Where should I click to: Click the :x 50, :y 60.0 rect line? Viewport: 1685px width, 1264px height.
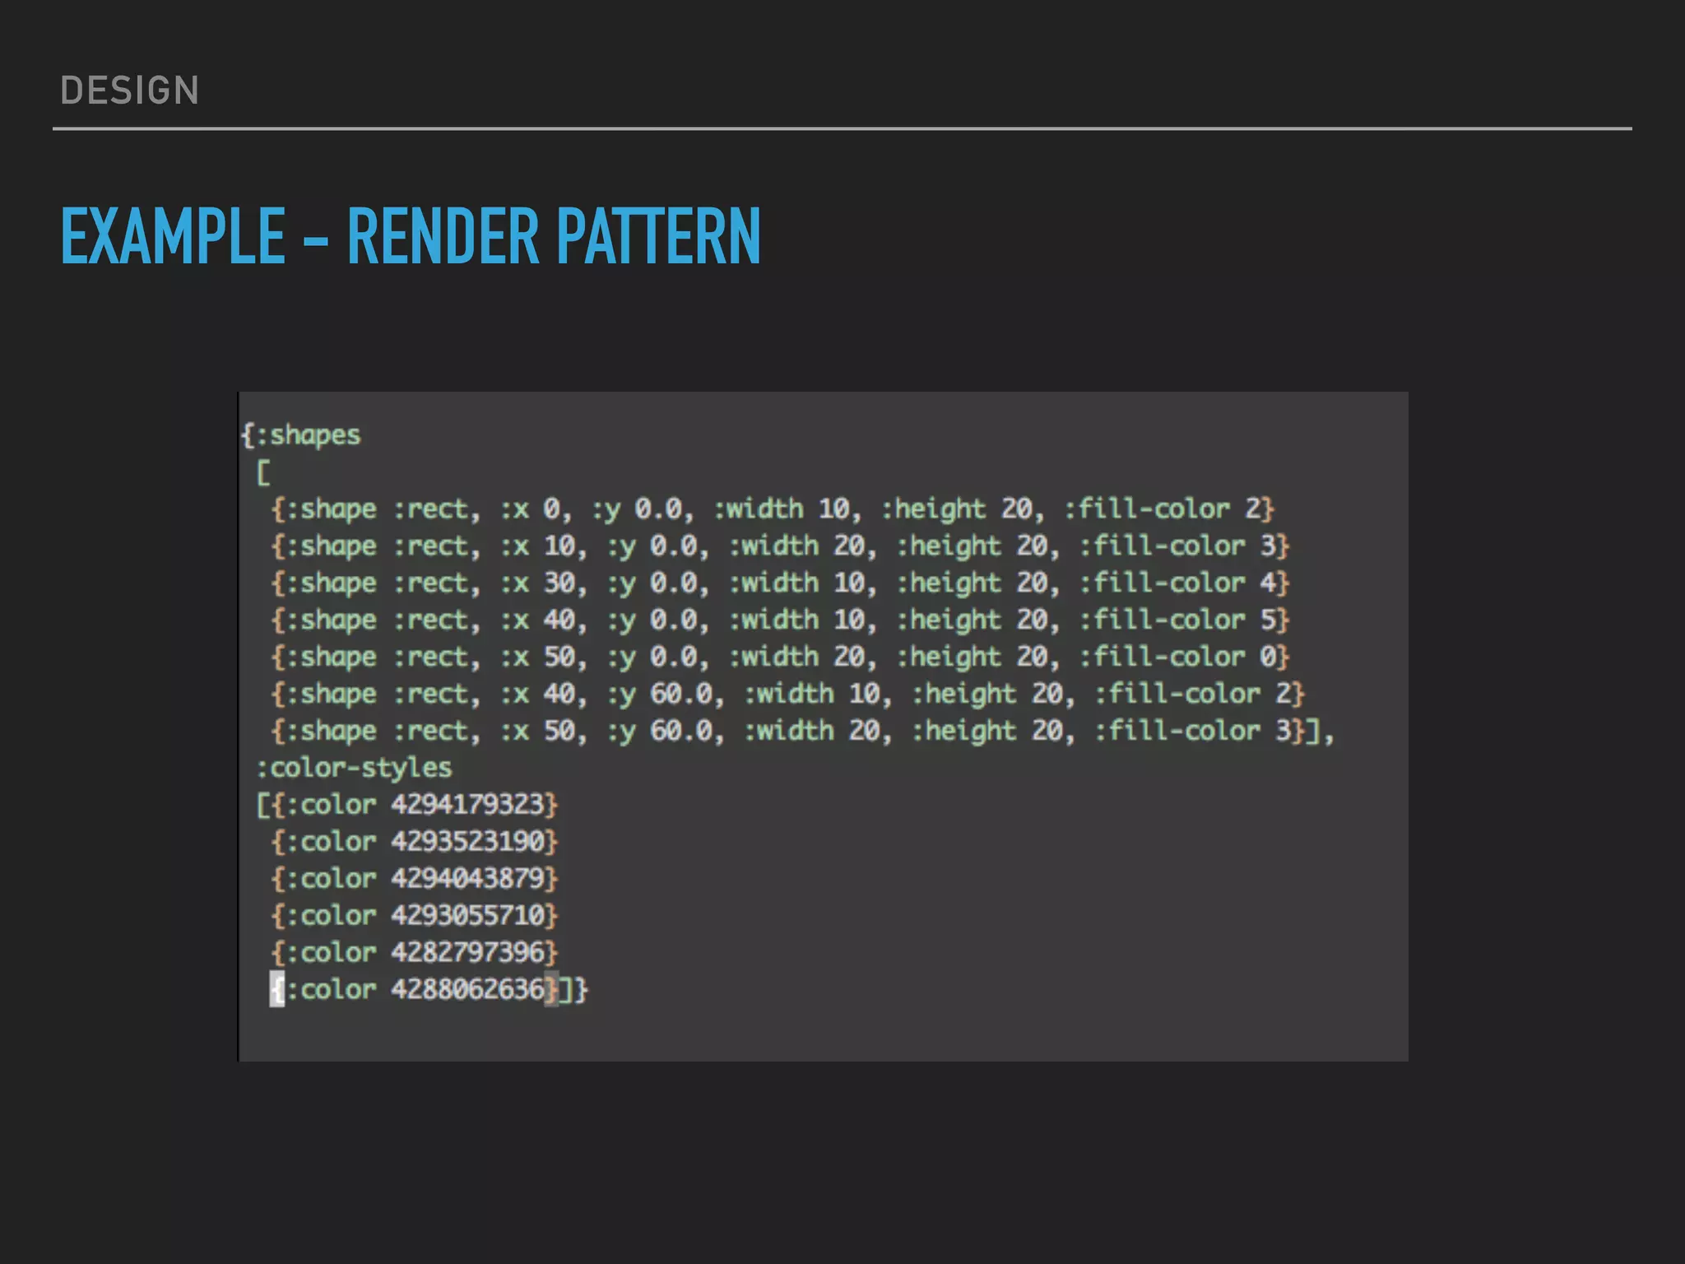[802, 732]
